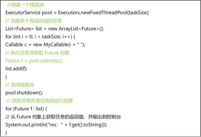This screenshot has height=137, width=201.
Task: Click green 'Future f = pool.submit(c);' line
Action: 38,60
